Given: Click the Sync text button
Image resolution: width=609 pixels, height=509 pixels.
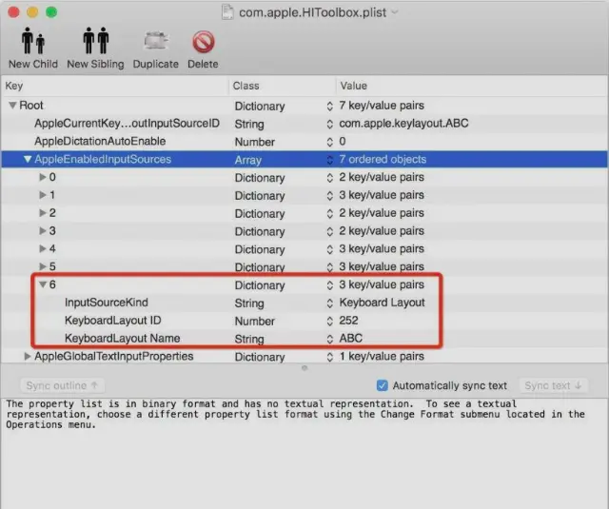Looking at the screenshot, I should pyautogui.click(x=553, y=385).
